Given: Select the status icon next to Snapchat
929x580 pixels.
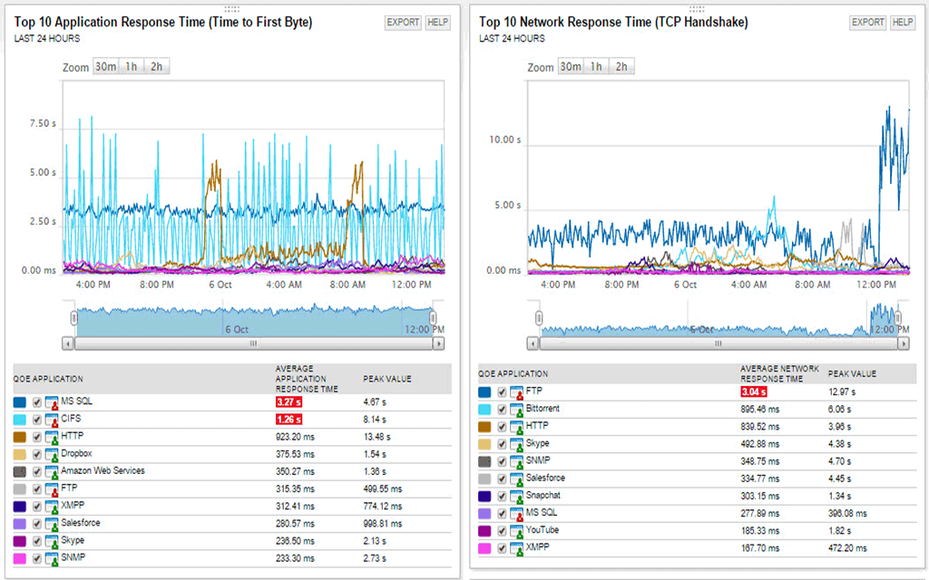Looking at the screenshot, I should 515,495.
